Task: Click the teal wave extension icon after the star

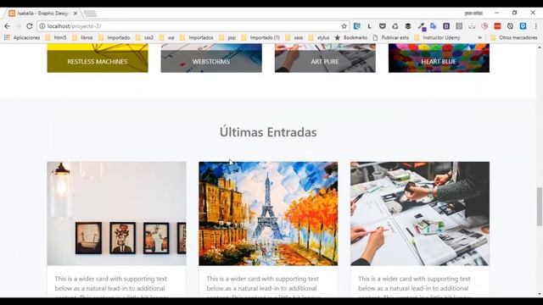Action: [x=356, y=26]
